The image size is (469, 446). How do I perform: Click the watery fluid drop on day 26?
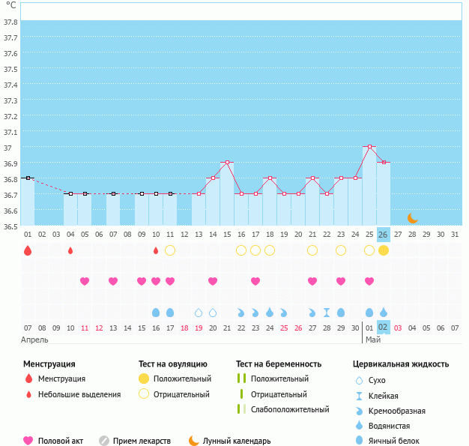(384, 313)
